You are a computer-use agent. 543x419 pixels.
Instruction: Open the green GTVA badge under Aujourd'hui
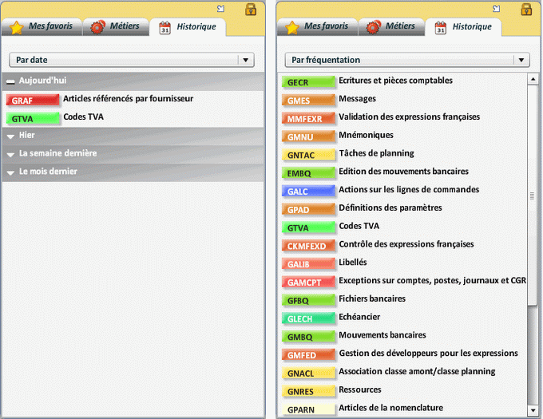[32, 118]
